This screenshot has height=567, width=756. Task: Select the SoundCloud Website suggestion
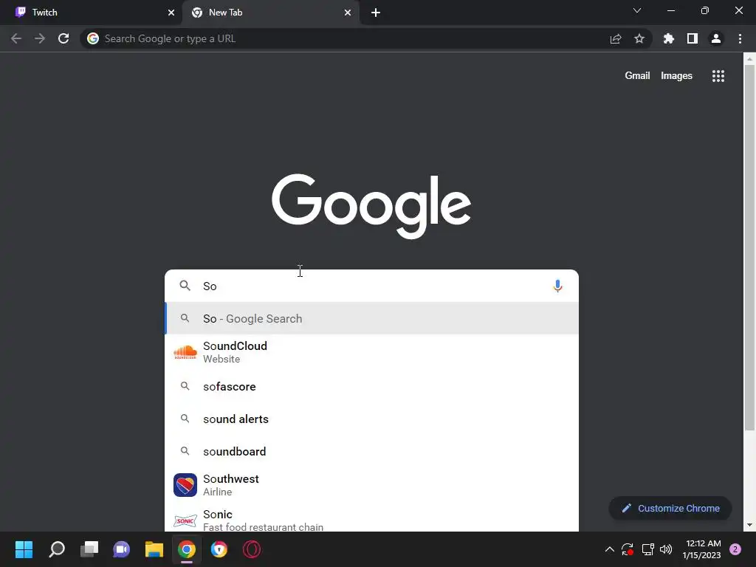pos(372,352)
